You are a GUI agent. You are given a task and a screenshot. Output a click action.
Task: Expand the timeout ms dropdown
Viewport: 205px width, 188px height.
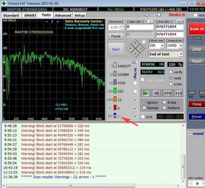tap(181, 46)
